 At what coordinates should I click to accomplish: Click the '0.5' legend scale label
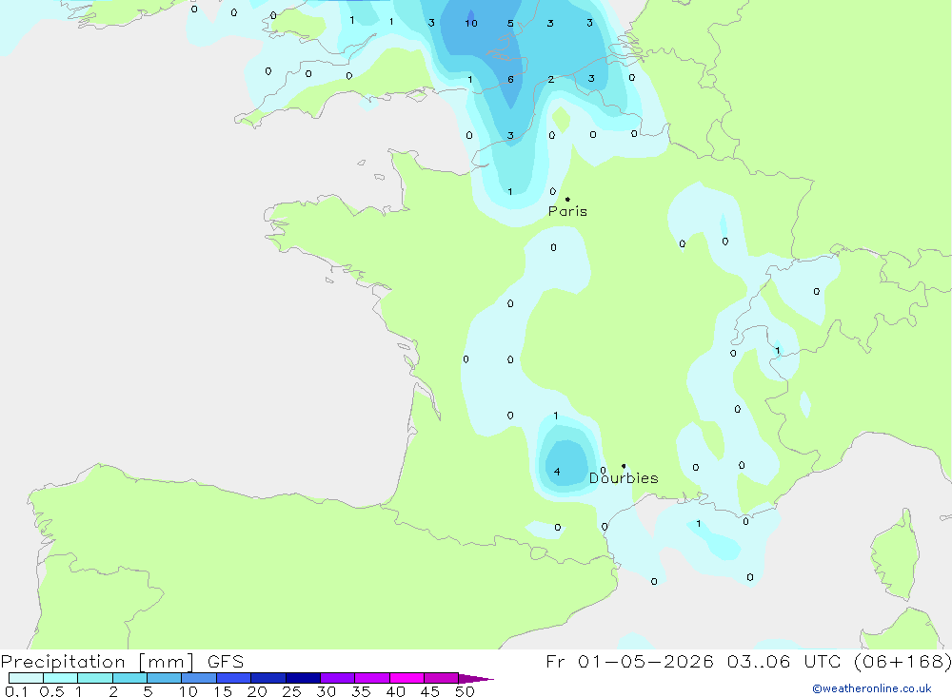pos(51,691)
